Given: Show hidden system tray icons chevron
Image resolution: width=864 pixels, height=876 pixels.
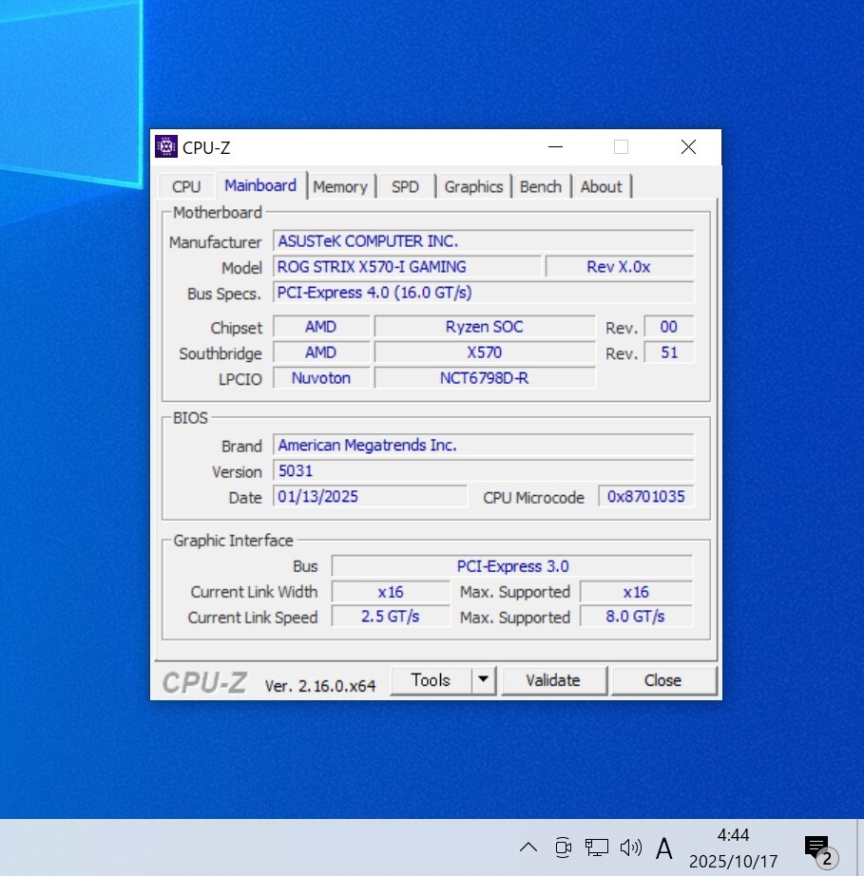Looking at the screenshot, I should click(x=528, y=847).
